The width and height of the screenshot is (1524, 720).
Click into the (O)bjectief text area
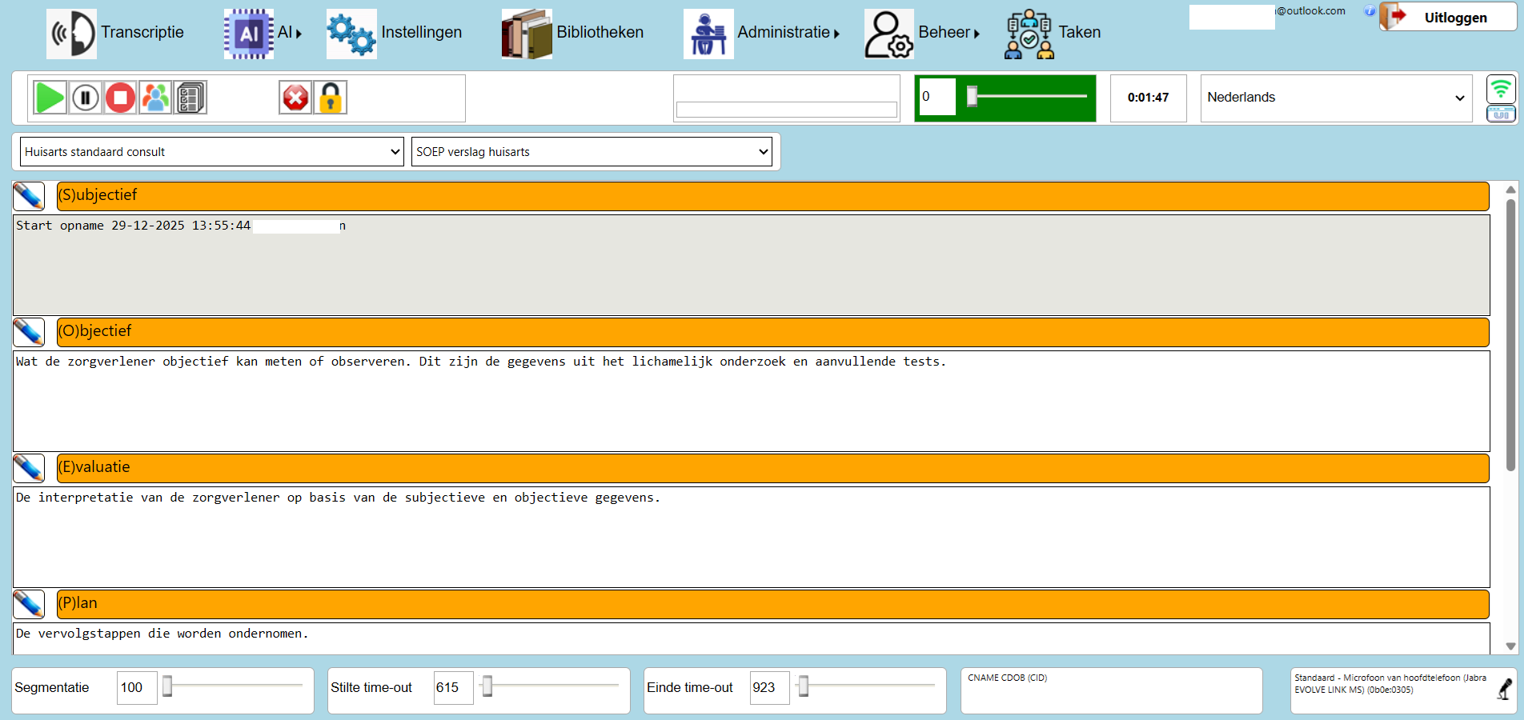coord(751,401)
